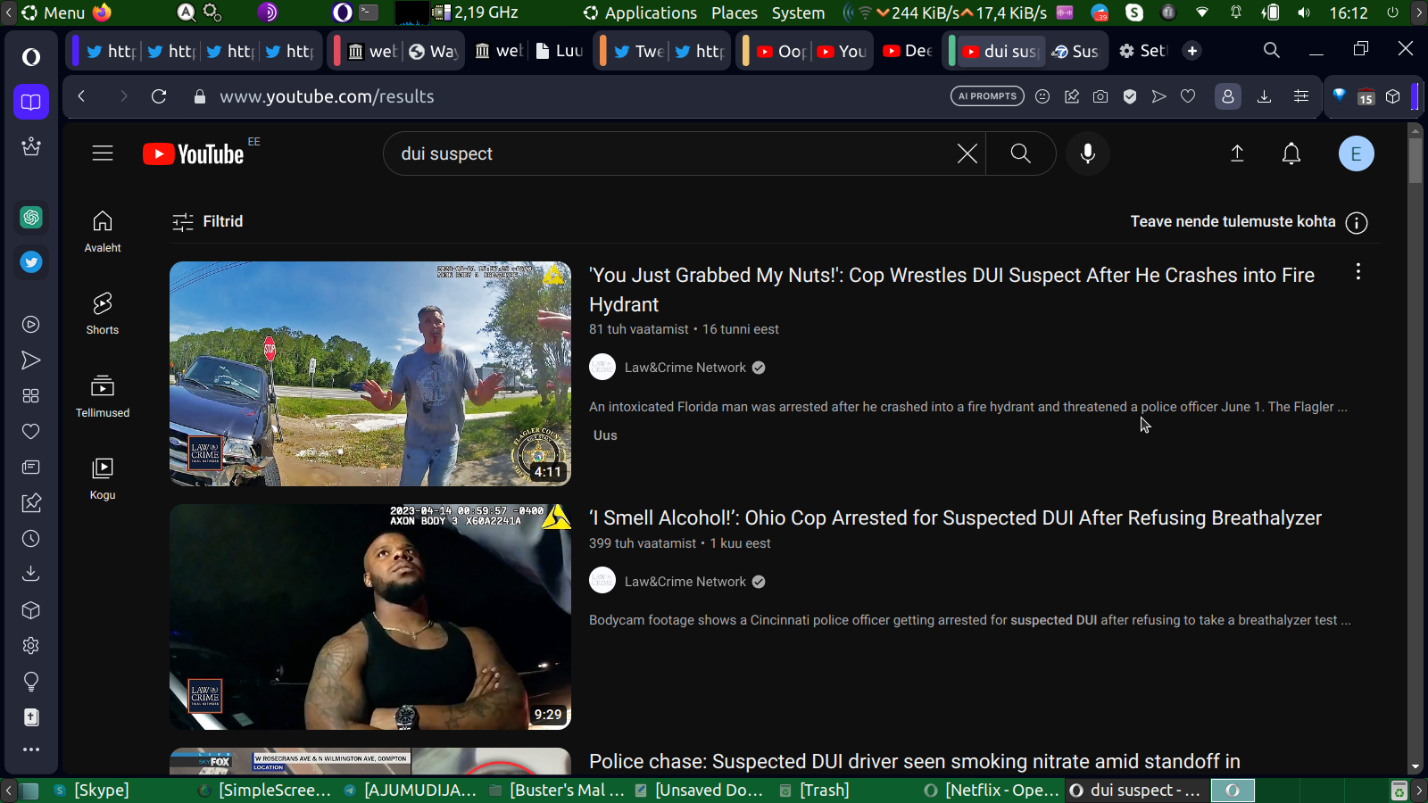Screen dimensions: 1428x803
Task: Open Kogu library in sidebar
Action: 103,479
